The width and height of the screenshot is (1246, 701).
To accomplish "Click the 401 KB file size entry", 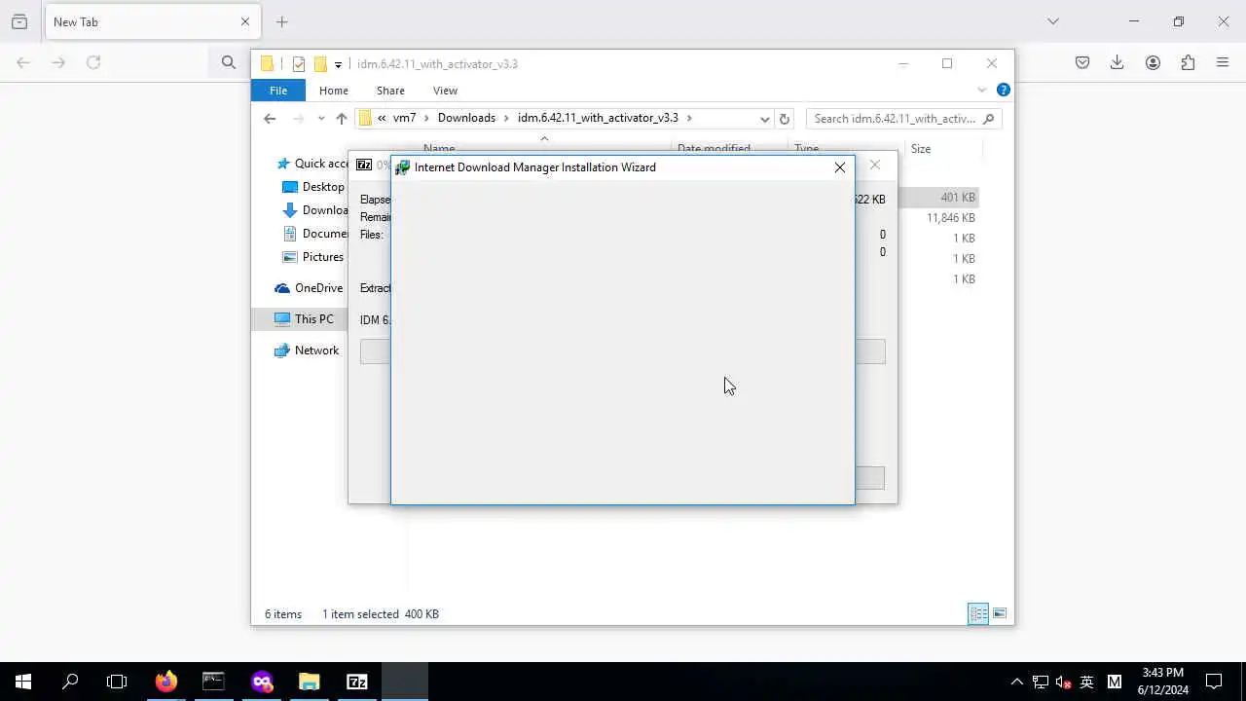I will [958, 198].
